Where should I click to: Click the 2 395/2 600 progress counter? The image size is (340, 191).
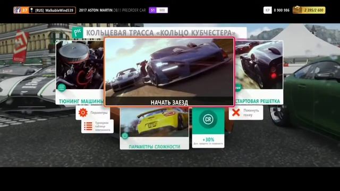point(313,10)
